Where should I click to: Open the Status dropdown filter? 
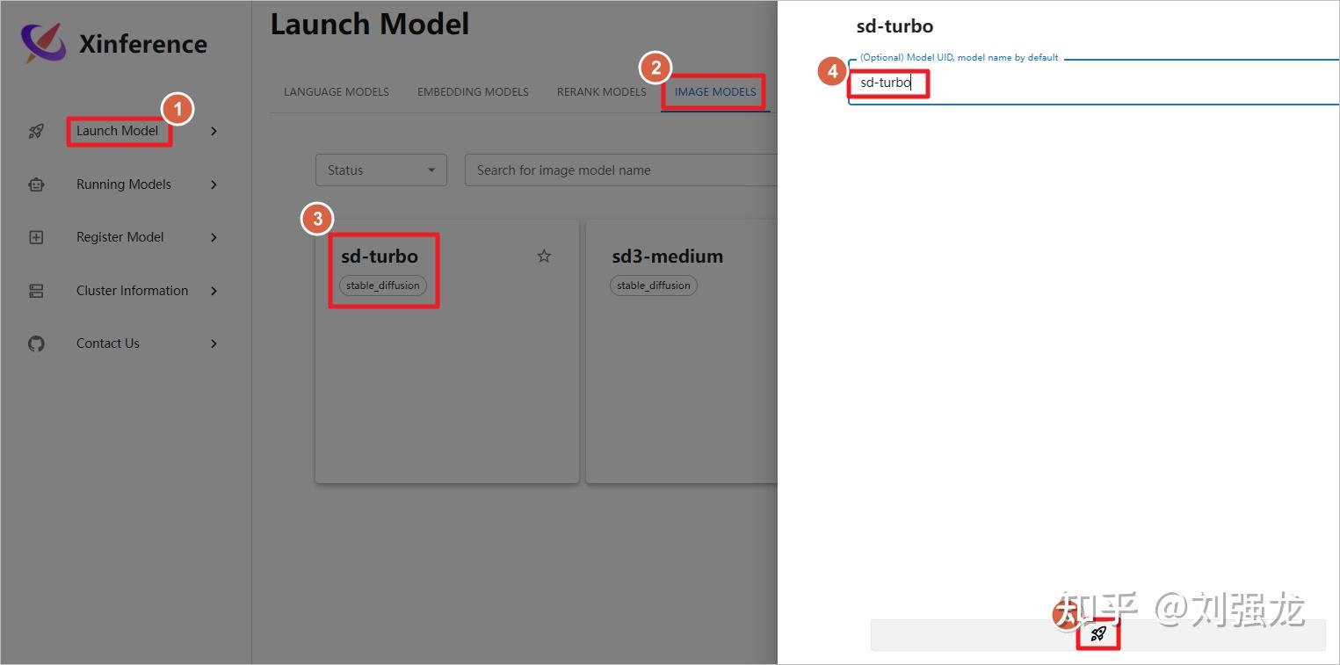coord(380,170)
